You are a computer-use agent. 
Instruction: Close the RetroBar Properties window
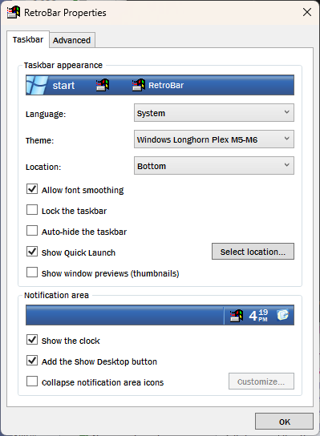[307, 12]
